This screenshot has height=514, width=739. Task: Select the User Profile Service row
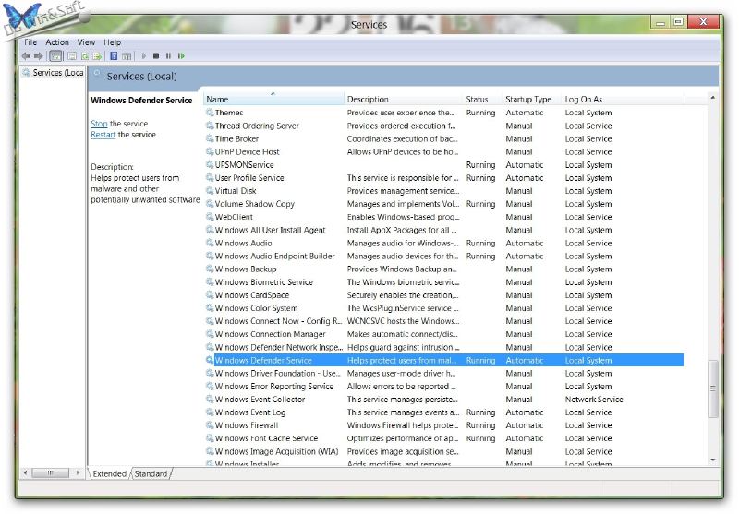[444, 178]
